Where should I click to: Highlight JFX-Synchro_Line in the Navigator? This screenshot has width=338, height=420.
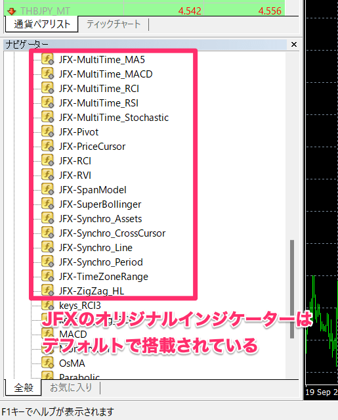(95, 248)
